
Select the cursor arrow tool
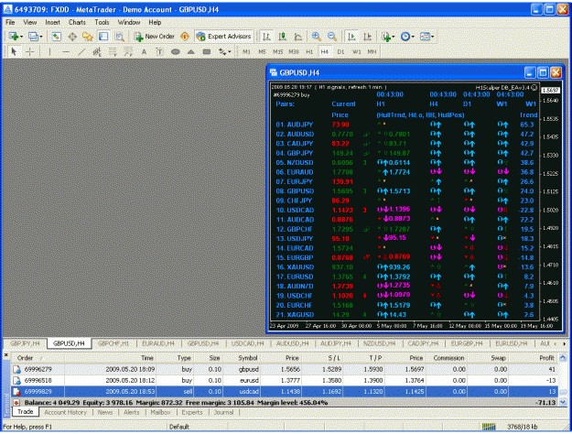click(x=14, y=52)
